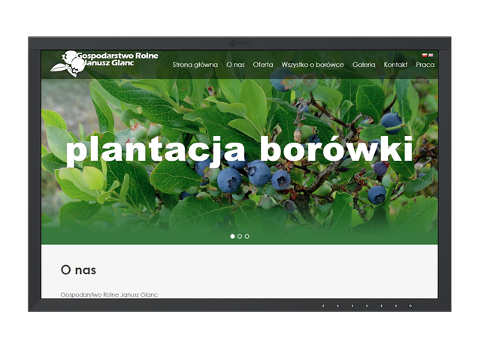
Task: Go to the Oferta page
Action: coord(263,65)
